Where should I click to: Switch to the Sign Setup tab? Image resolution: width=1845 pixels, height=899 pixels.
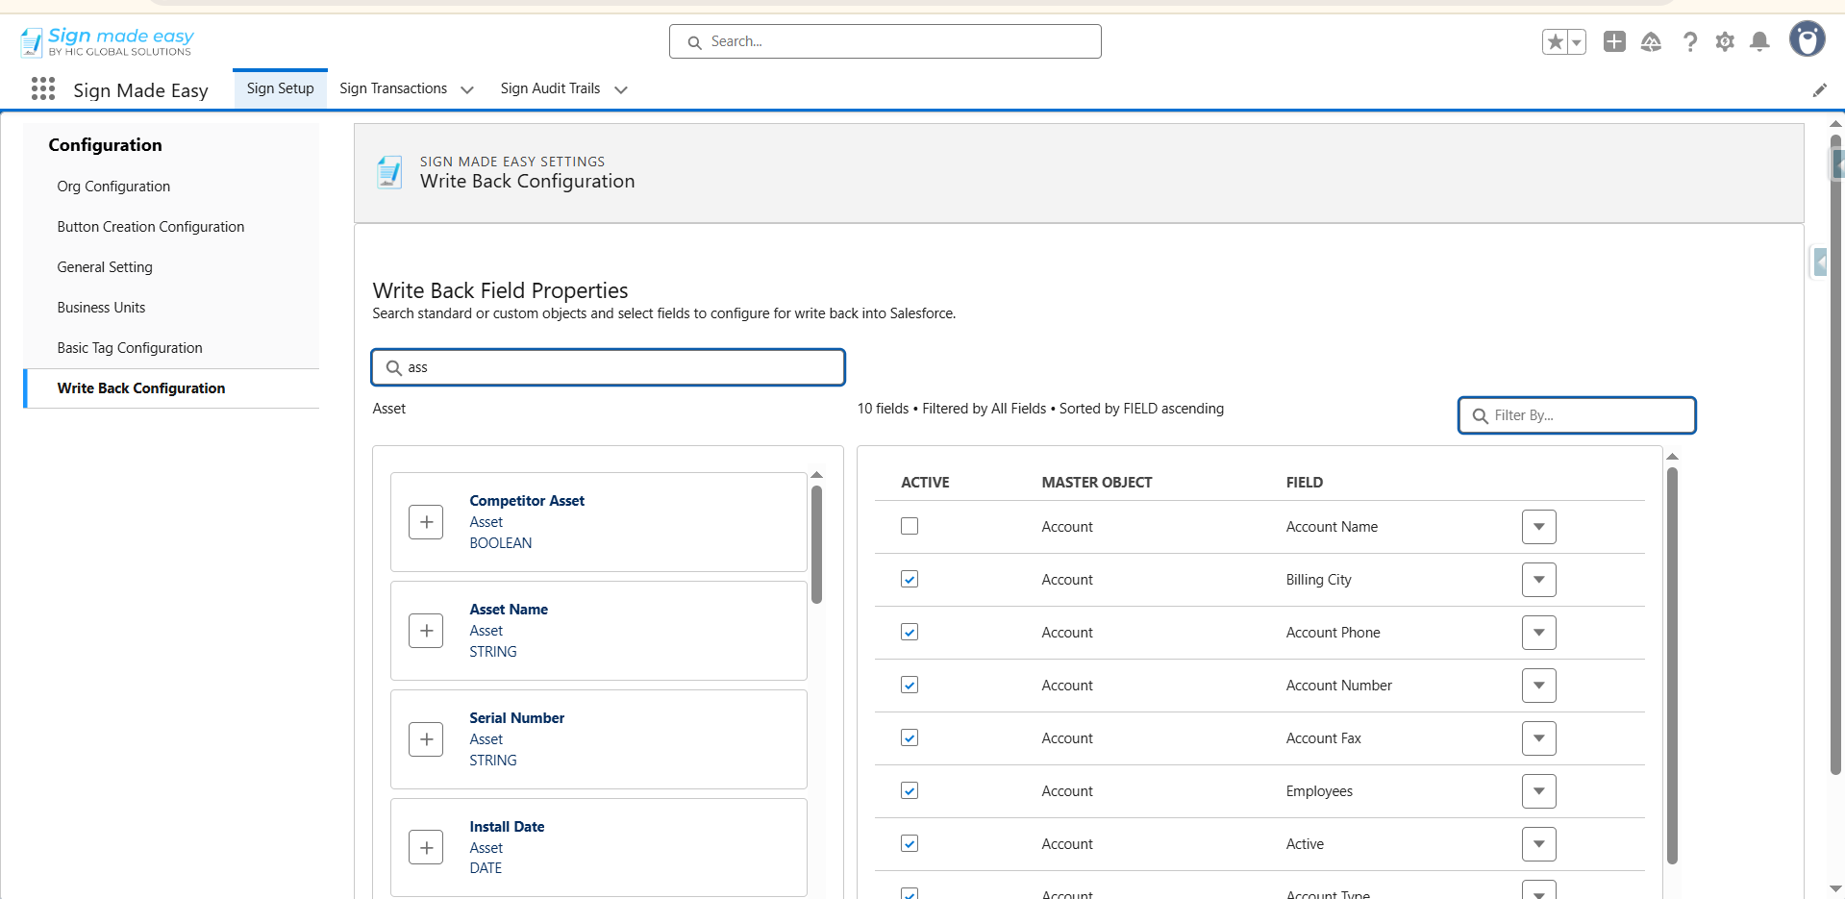click(x=280, y=88)
